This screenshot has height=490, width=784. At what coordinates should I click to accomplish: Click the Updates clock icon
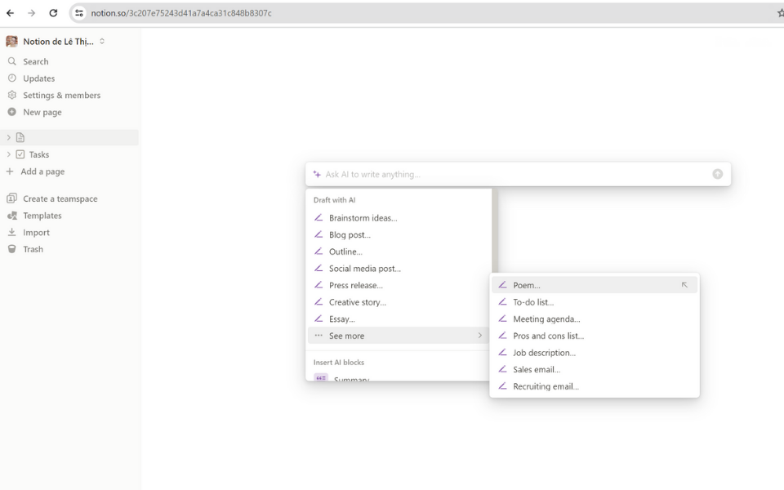pyautogui.click(x=12, y=78)
